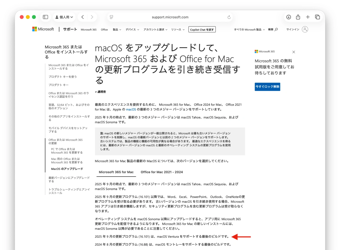
Task: Show all tabs via the tab overview icon
Action: click(x=317, y=17)
